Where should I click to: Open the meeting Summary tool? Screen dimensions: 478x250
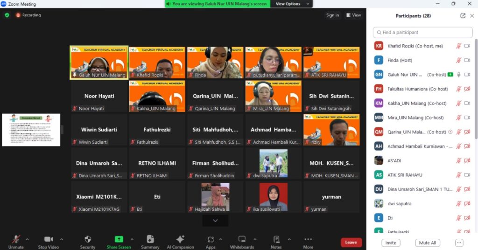click(150, 240)
